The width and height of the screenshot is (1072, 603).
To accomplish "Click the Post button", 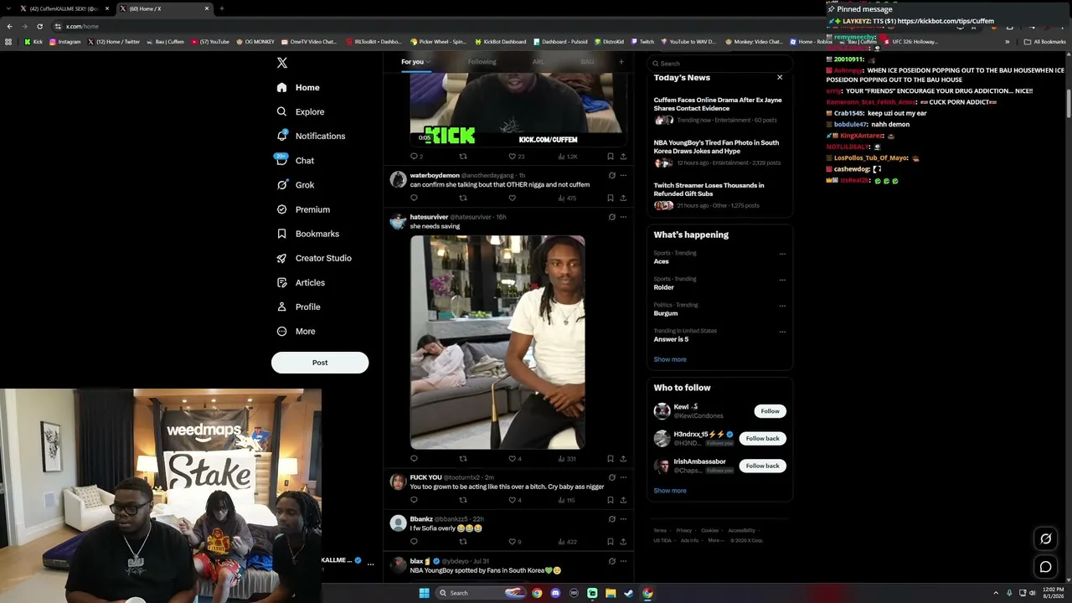I will (320, 363).
